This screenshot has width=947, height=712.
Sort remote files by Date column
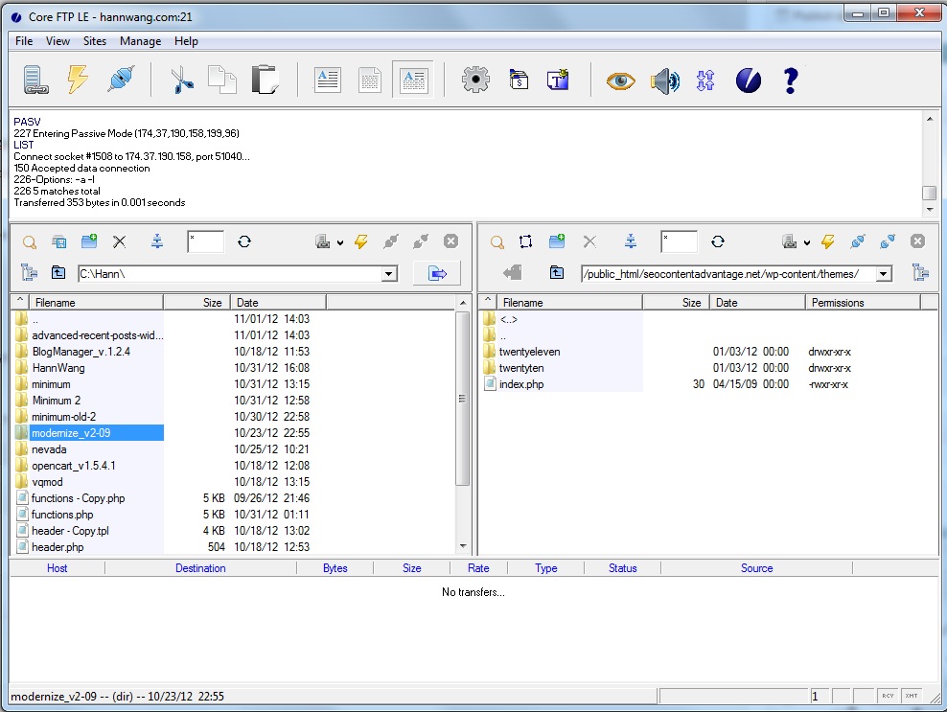coord(757,303)
